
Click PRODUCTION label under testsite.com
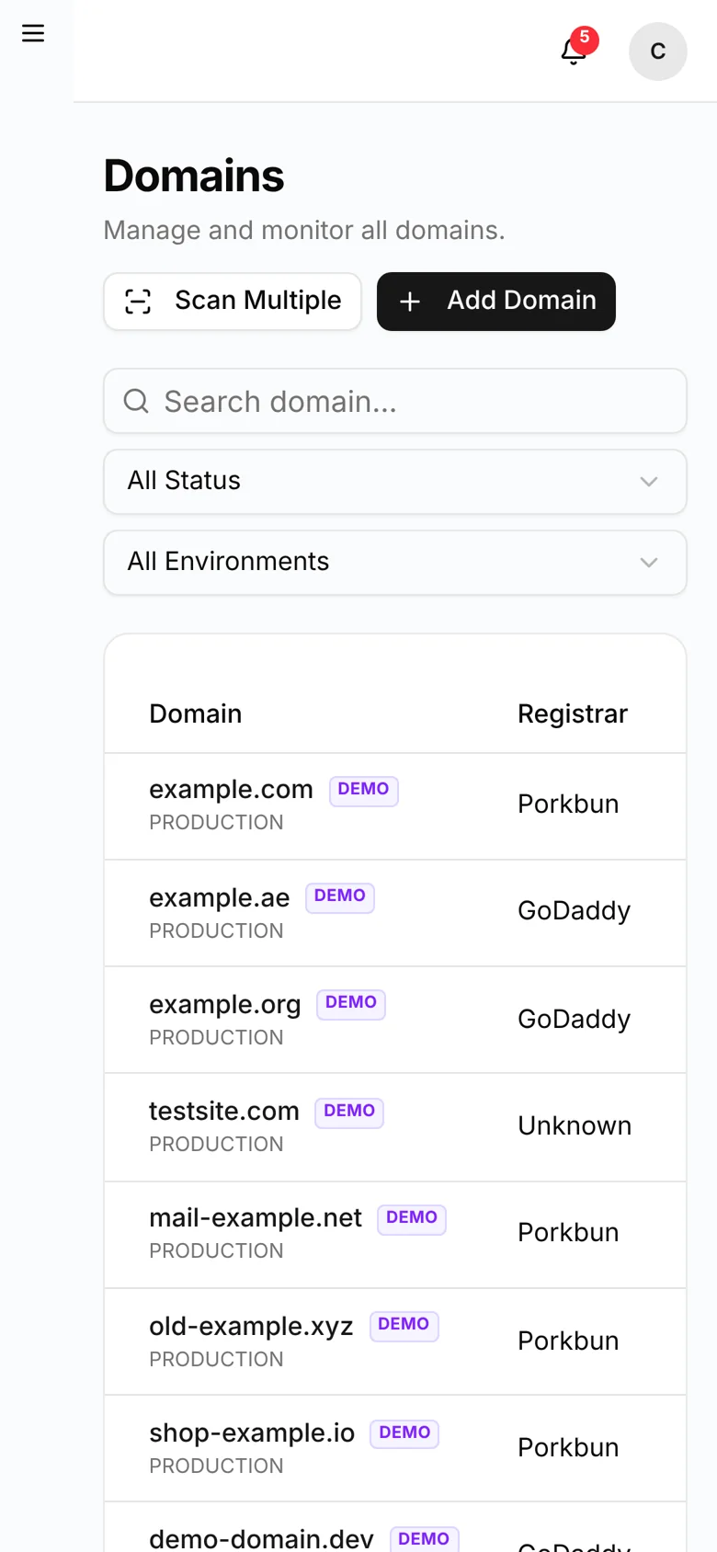tap(216, 1145)
